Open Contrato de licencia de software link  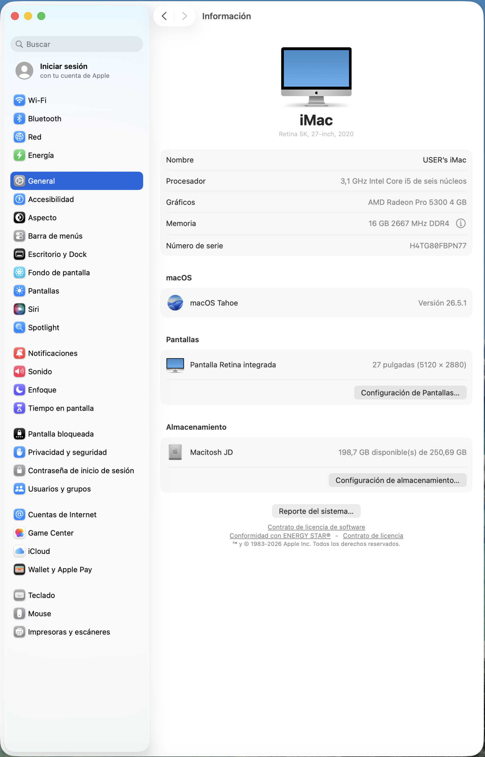pos(316,527)
